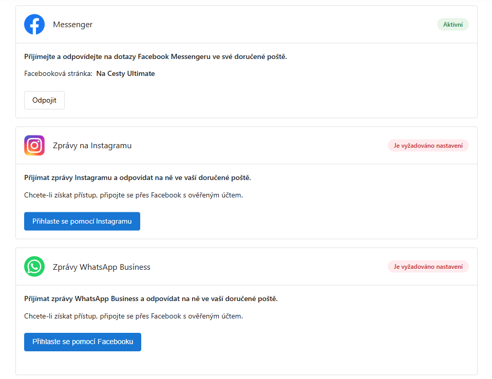
Task: Disconnect Messenger with the Odpojit button
Action: 44,100
